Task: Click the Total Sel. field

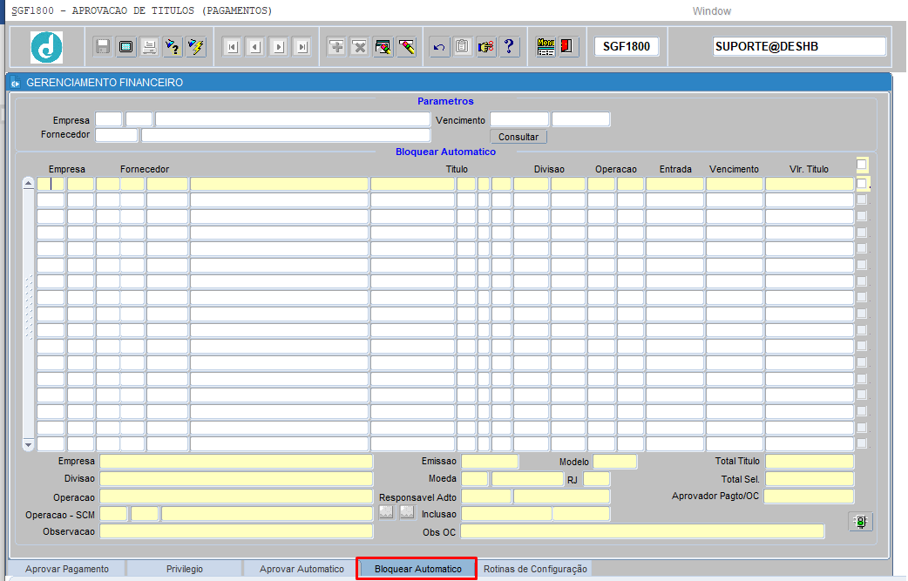Action: (809, 479)
